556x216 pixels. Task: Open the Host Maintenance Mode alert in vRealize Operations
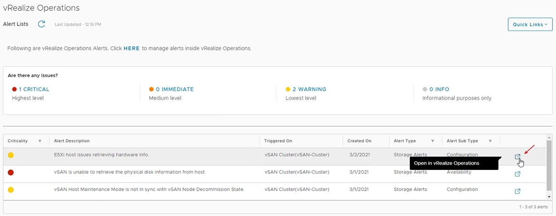517,191
